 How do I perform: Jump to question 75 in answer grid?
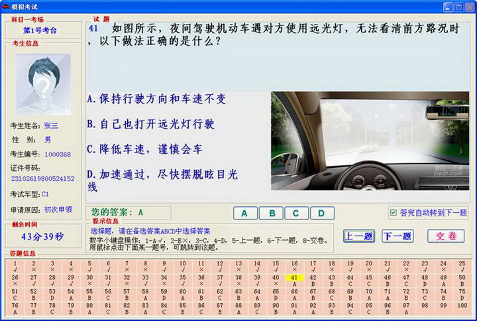click(462, 294)
